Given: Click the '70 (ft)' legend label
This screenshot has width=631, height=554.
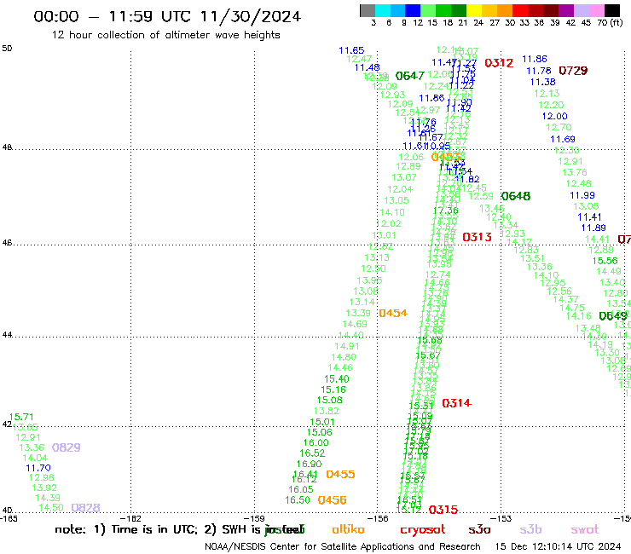Looking at the screenshot, I should coord(610,22).
